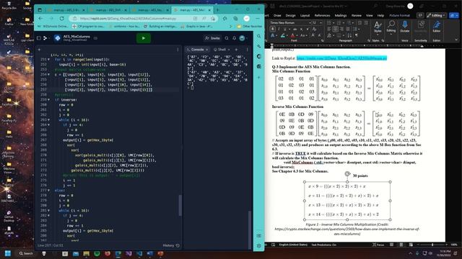Open a new browser tab with plus button

coord(217,10)
